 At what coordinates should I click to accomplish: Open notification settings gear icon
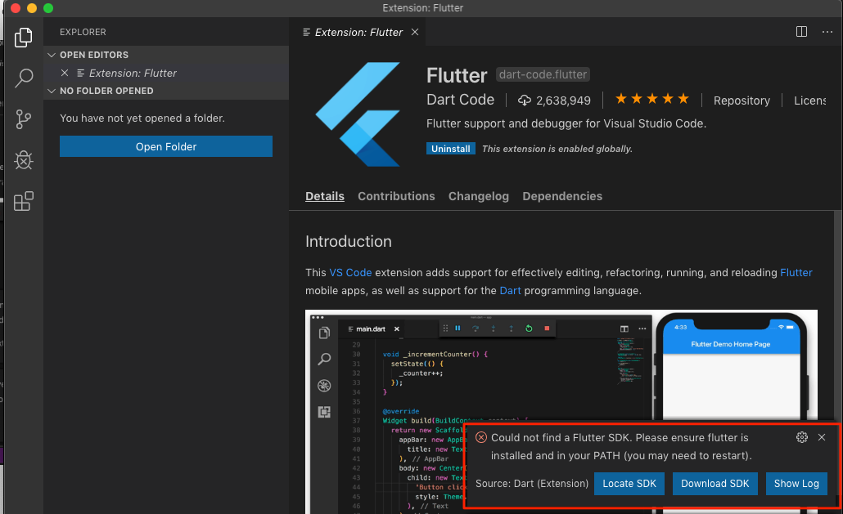[x=801, y=437]
